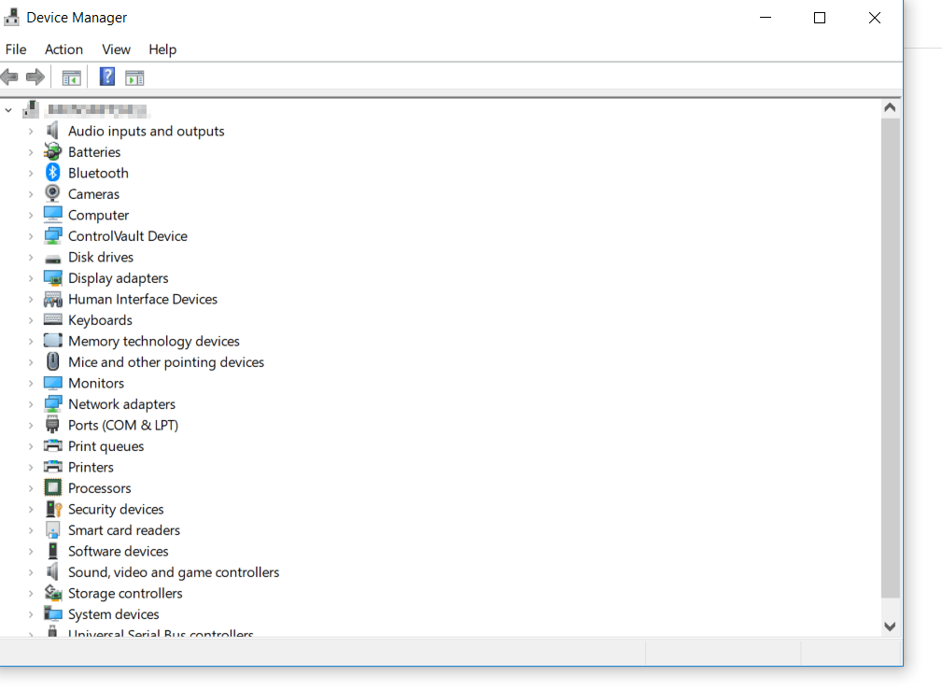The width and height of the screenshot is (942, 690).
Task: Expand the Sound, video and game controllers node
Action: (31, 571)
